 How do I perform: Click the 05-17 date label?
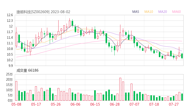click(36, 104)
